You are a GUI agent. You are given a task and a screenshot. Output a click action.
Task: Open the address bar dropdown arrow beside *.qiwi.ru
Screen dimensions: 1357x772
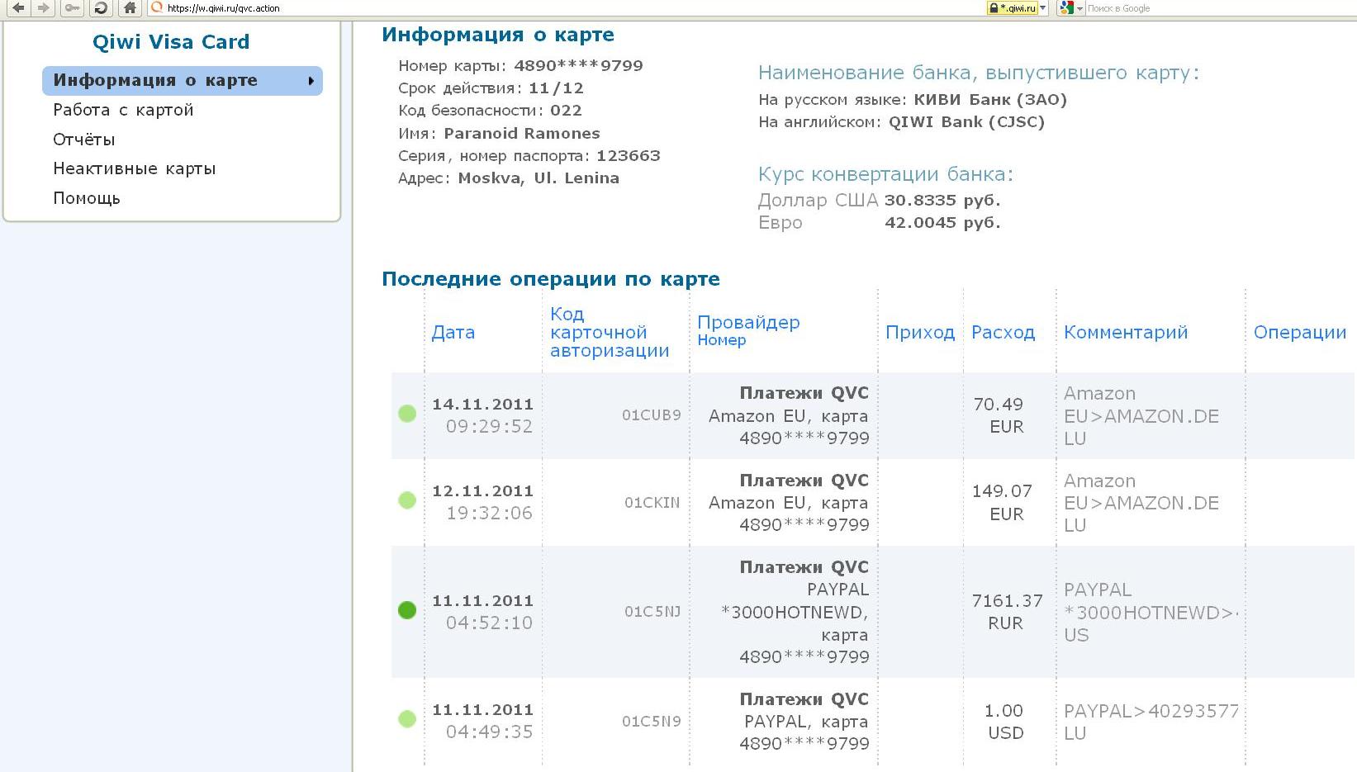pyautogui.click(x=1042, y=8)
